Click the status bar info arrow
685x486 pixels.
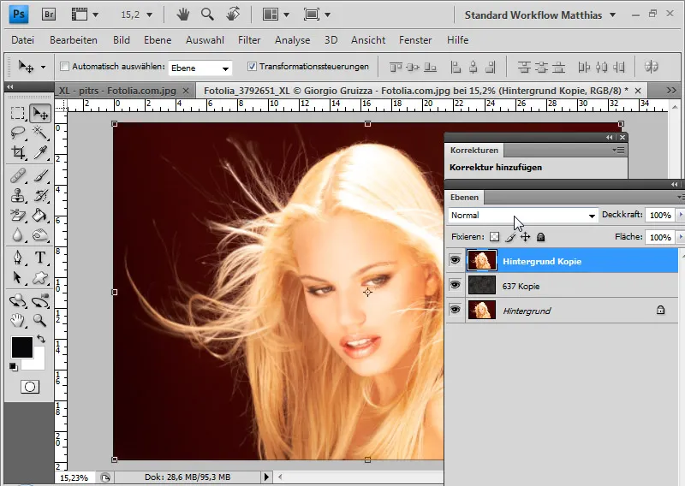click(266, 477)
